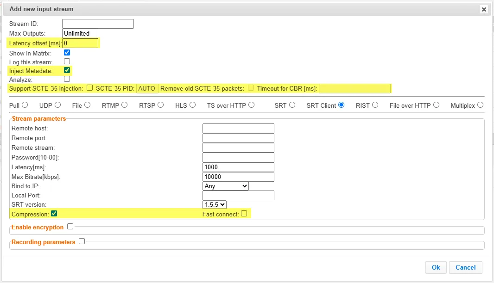The width and height of the screenshot is (494, 283).
Task: Click the Stream ID input field
Action: [98, 24]
